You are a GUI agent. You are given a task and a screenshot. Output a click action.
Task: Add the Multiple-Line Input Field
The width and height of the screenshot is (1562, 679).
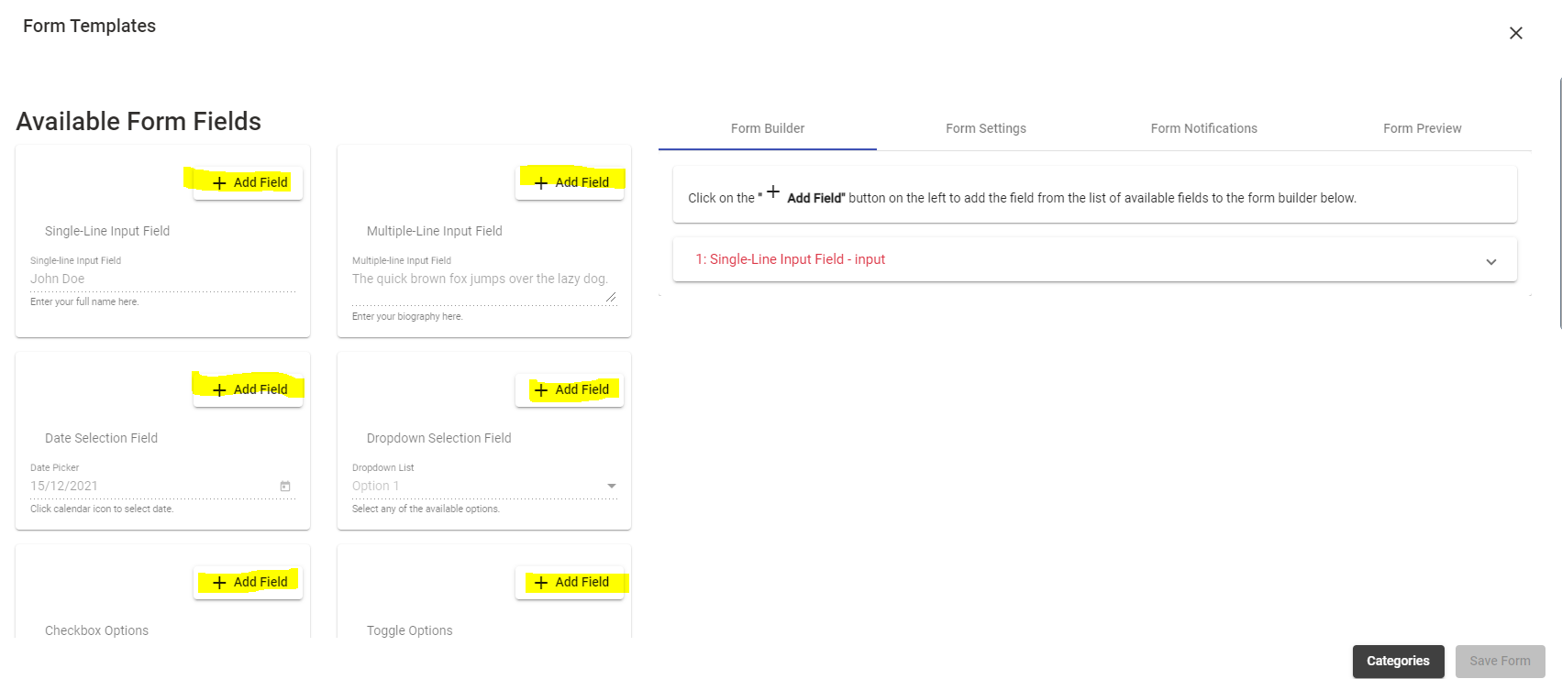point(570,181)
